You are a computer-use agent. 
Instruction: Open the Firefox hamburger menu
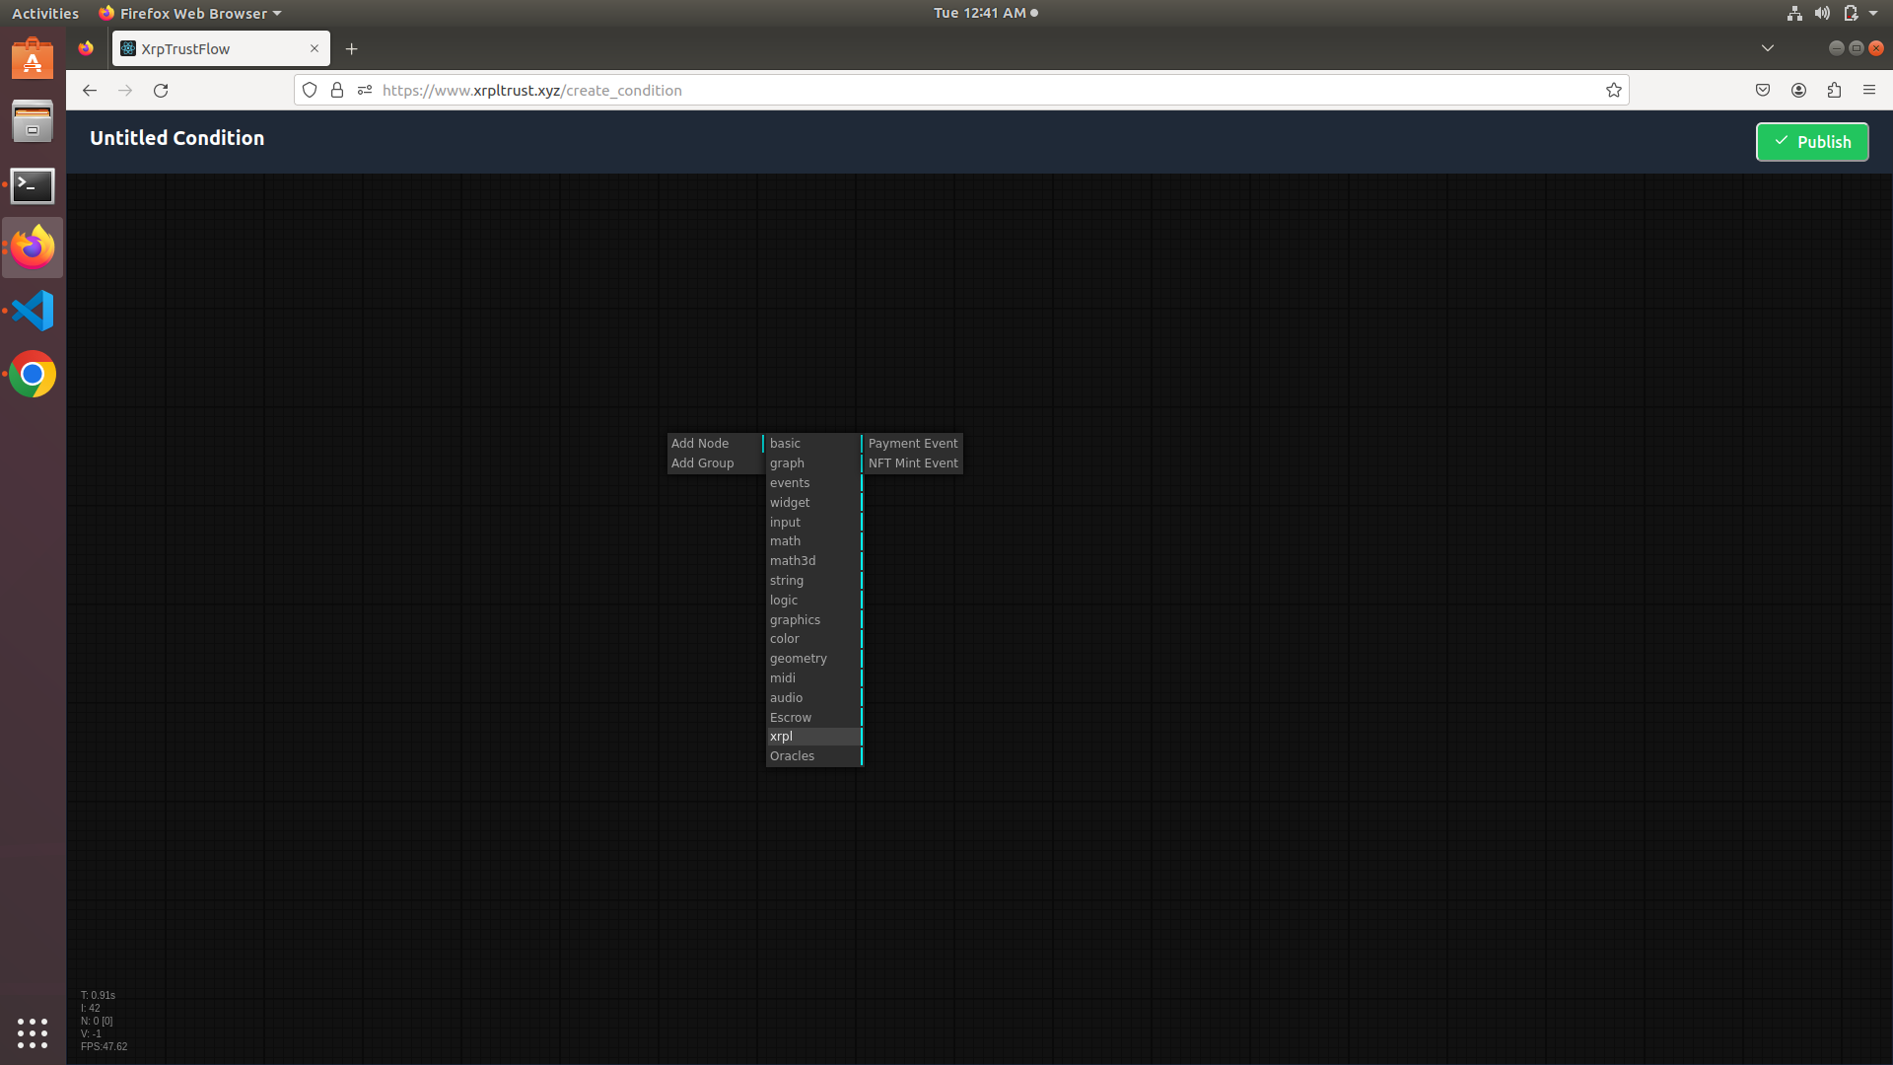[1869, 90]
